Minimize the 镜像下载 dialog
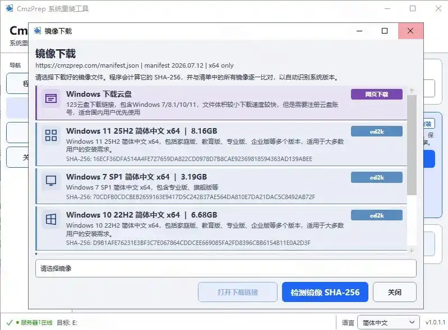Image resolution: width=448 pixels, height=330 pixels. (x=359, y=31)
